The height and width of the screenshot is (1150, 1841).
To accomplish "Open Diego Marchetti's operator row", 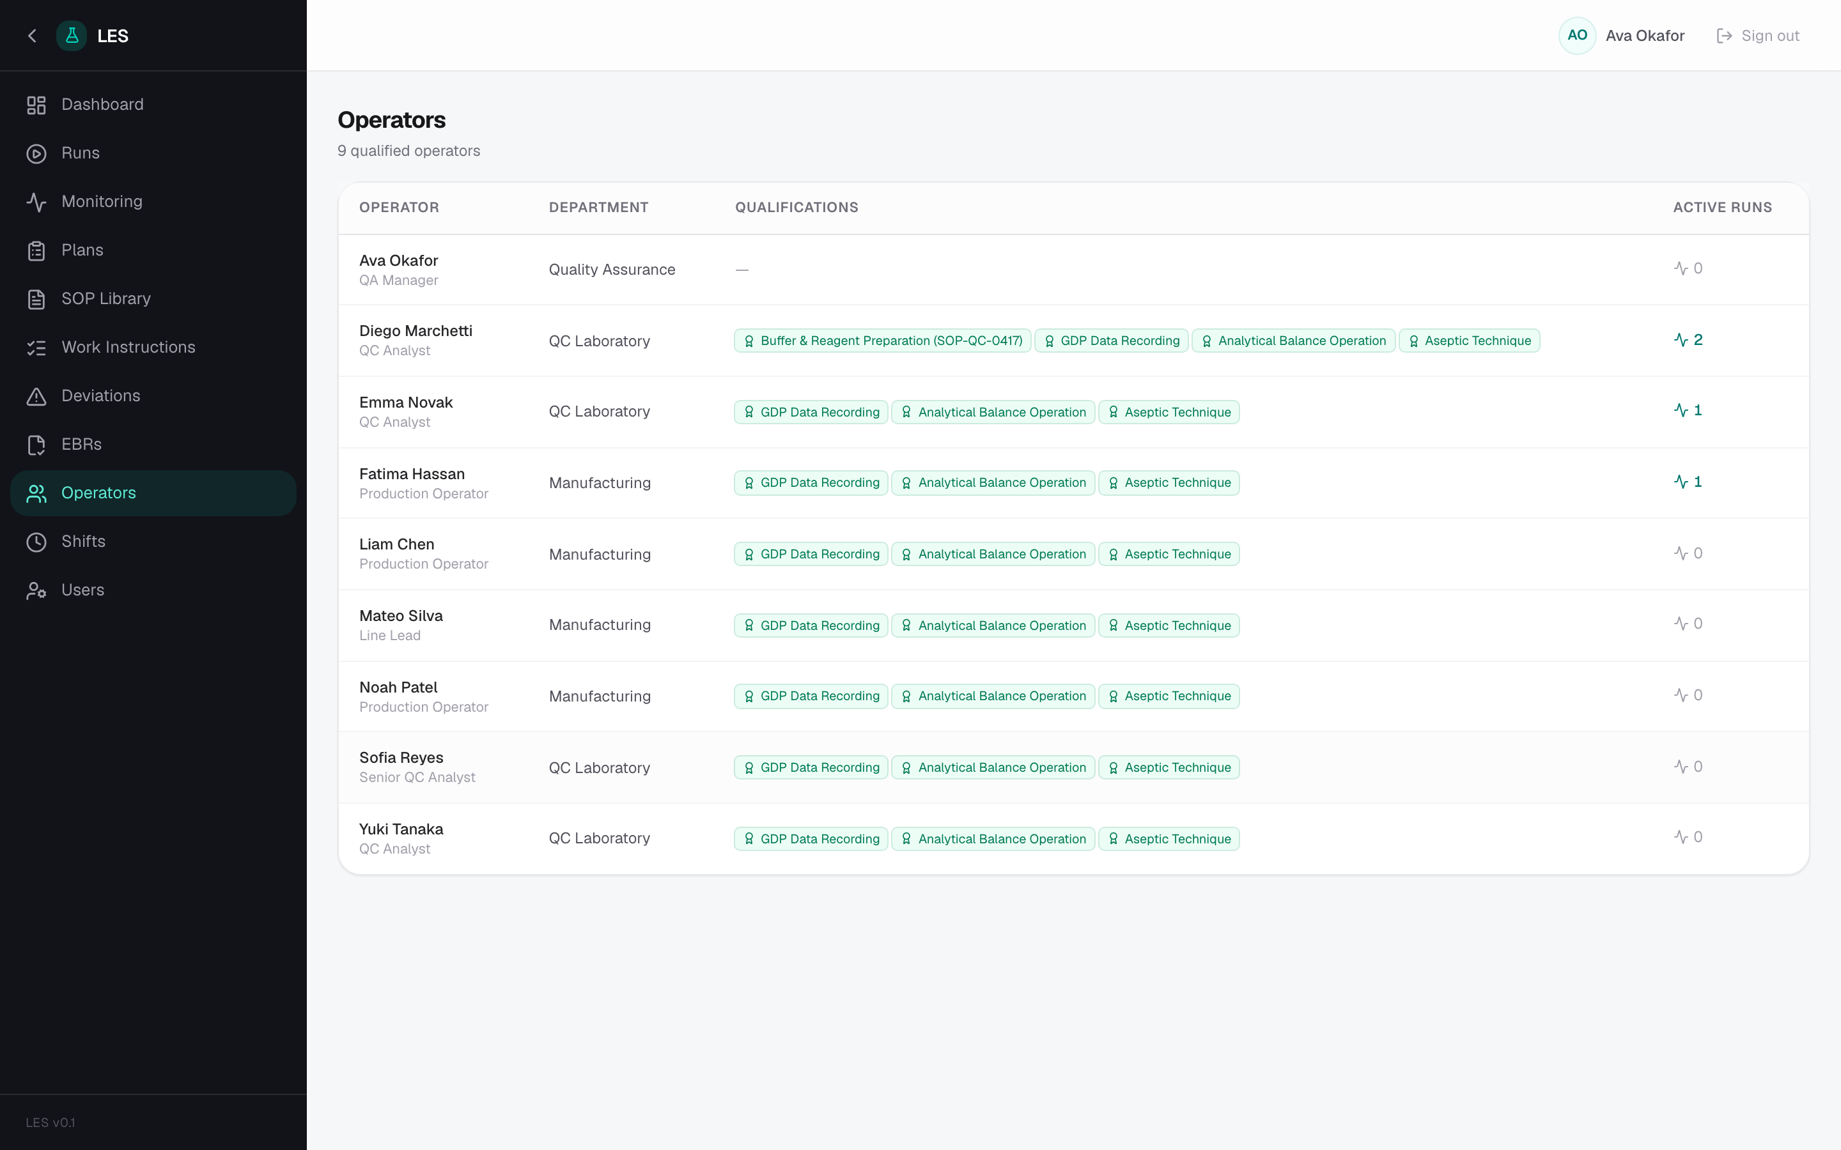I will tap(1073, 341).
